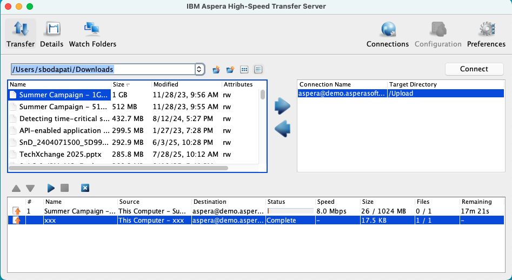Screen dimensions: 512x280
Task: Click the vertical scrollbar in file list
Action: pos(263,95)
